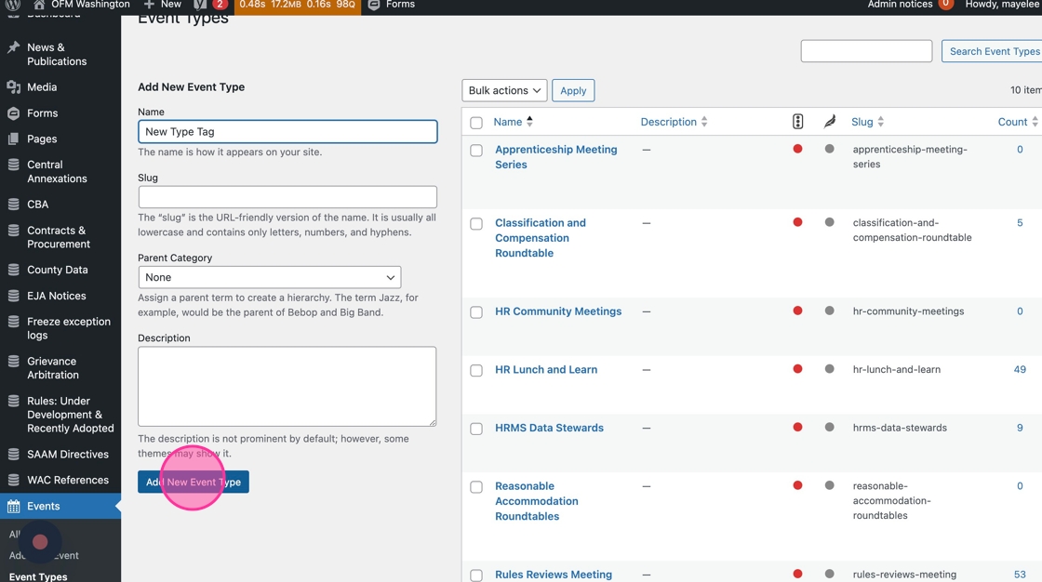Open the Bulk actions dropdown
This screenshot has height=582, width=1042.
click(x=504, y=90)
